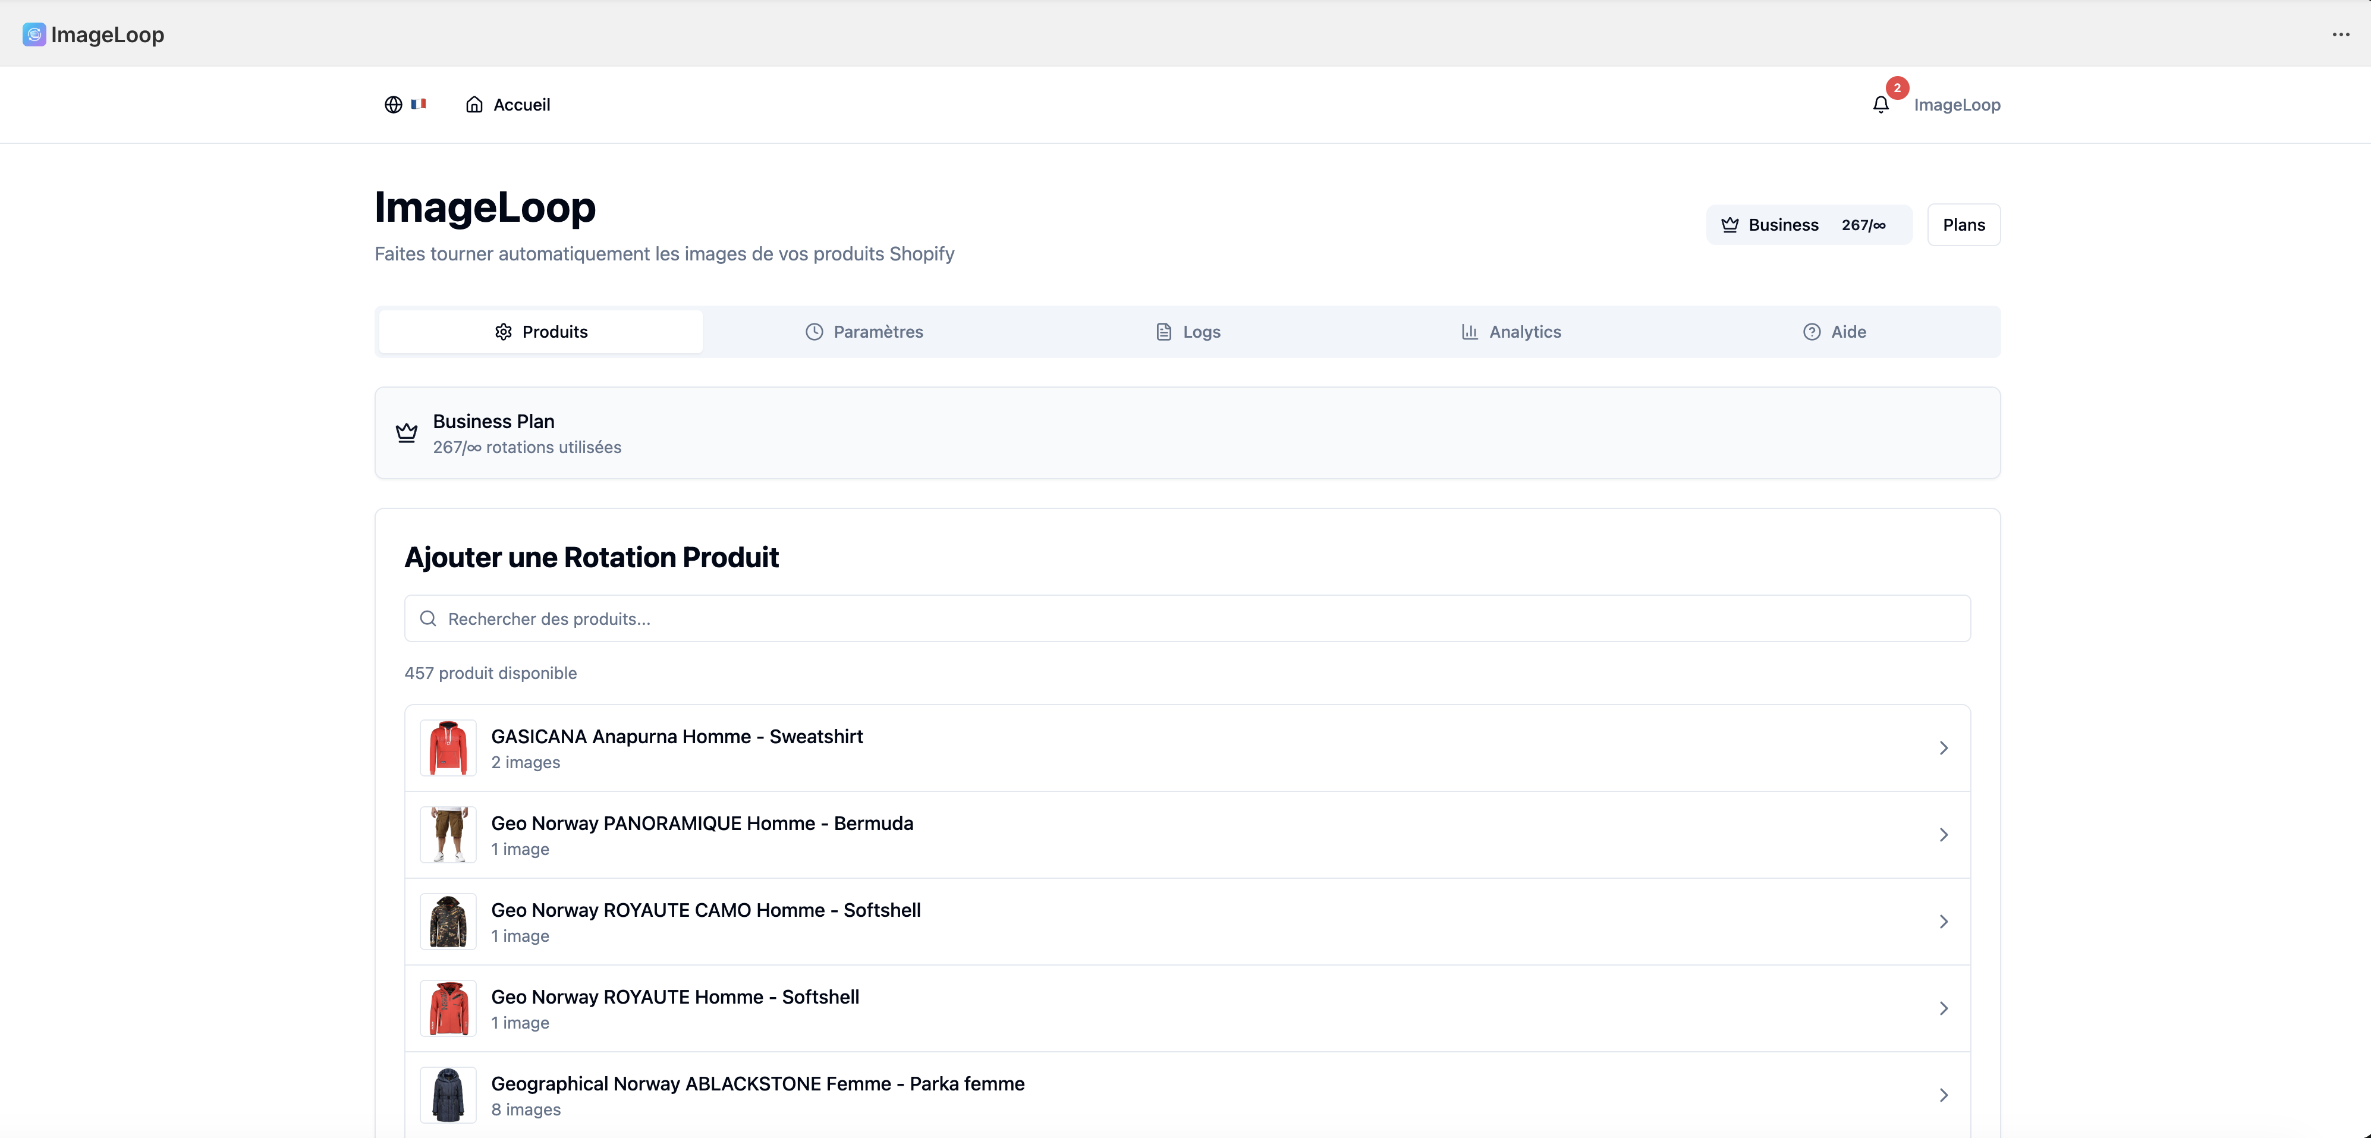The width and height of the screenshot is (2371, 1138).
Task: Select 'Geo Norway ROYAUTE Homme - Softshell' name
Action: (x=675, y=997)
